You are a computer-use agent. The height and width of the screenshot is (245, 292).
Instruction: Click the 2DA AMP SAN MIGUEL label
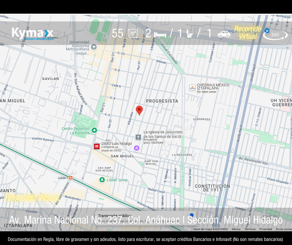(x=104, y=169)
